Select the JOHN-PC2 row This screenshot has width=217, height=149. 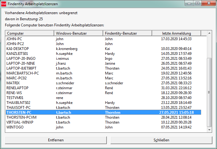(103, 44)
